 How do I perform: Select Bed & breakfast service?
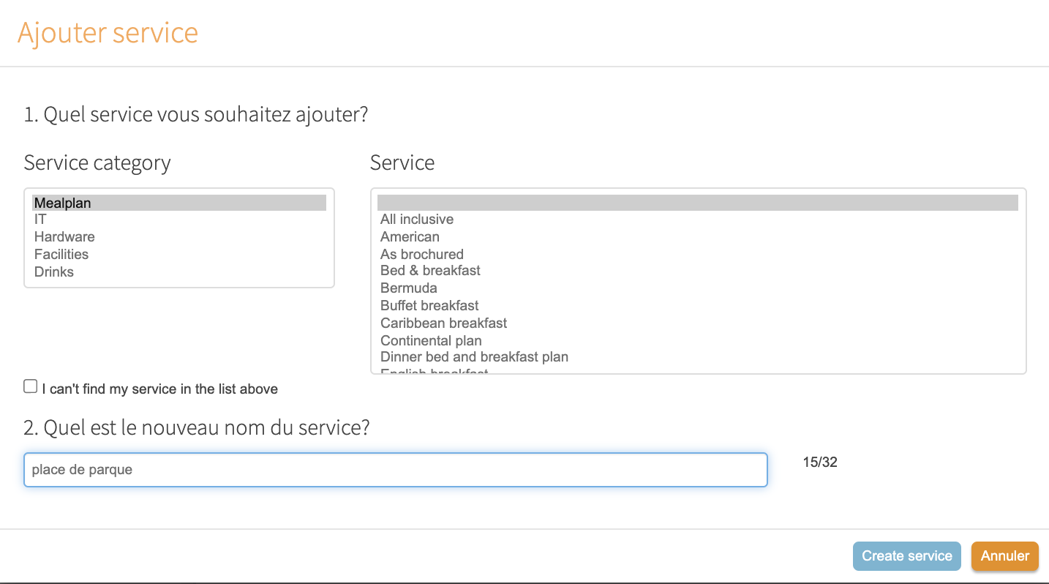(x=430, y=271)
